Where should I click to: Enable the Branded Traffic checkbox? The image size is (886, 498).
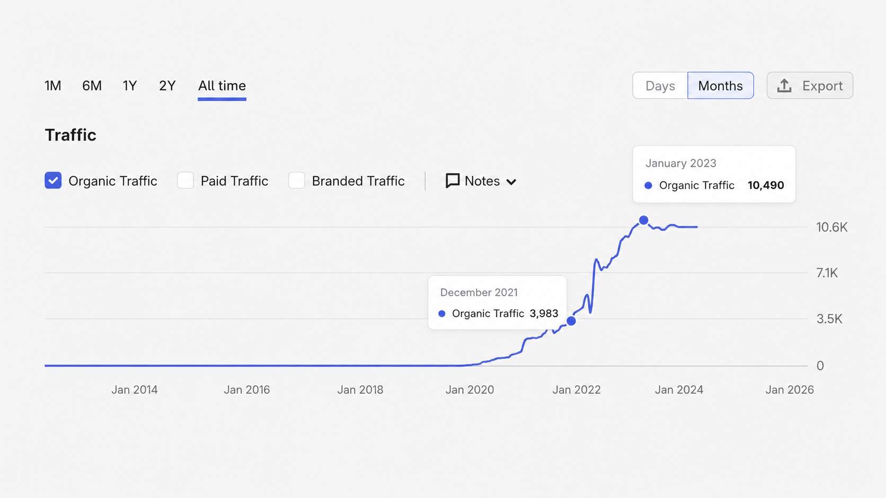(297, 180)
